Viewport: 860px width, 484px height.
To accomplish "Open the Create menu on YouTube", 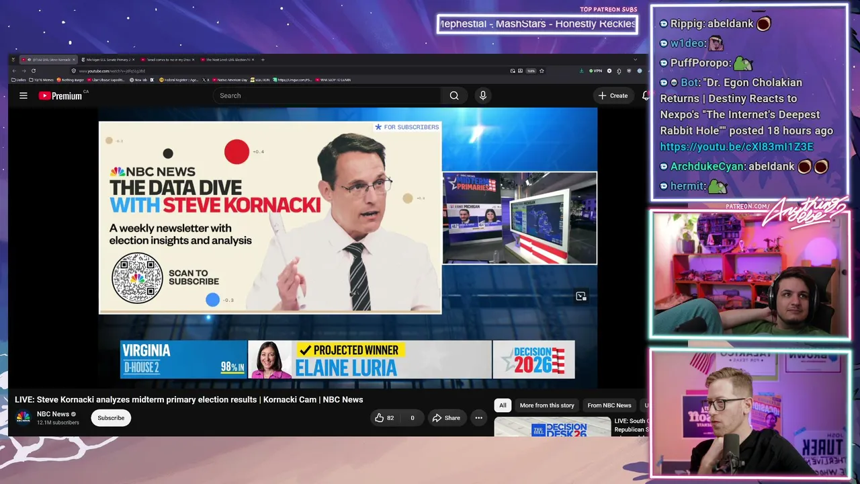I will click(x=613, y=95).
